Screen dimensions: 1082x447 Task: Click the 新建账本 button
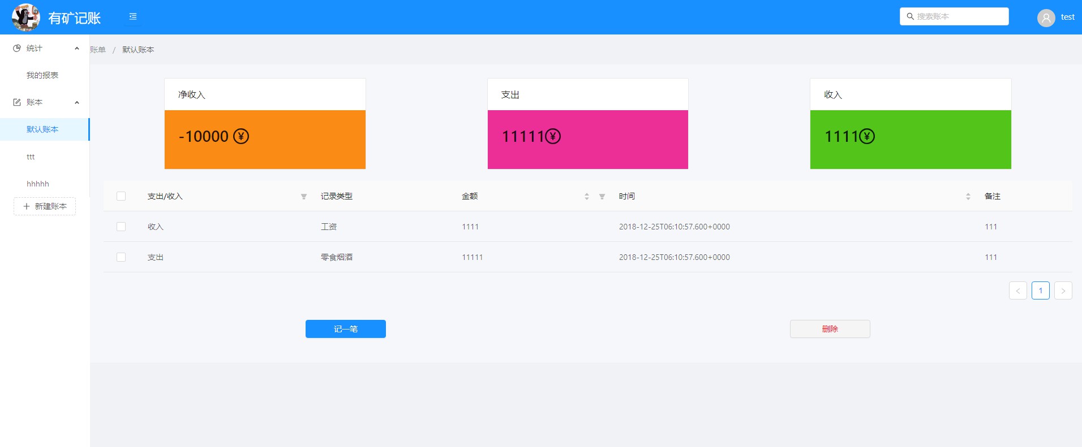click(45, 206)
